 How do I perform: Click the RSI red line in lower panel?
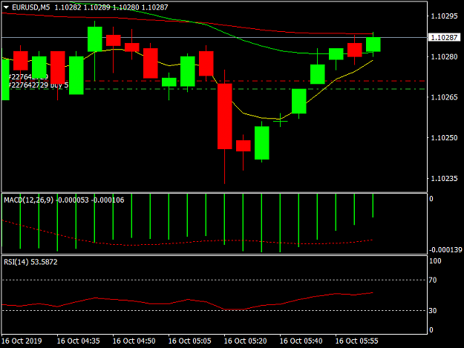(187, 301)
